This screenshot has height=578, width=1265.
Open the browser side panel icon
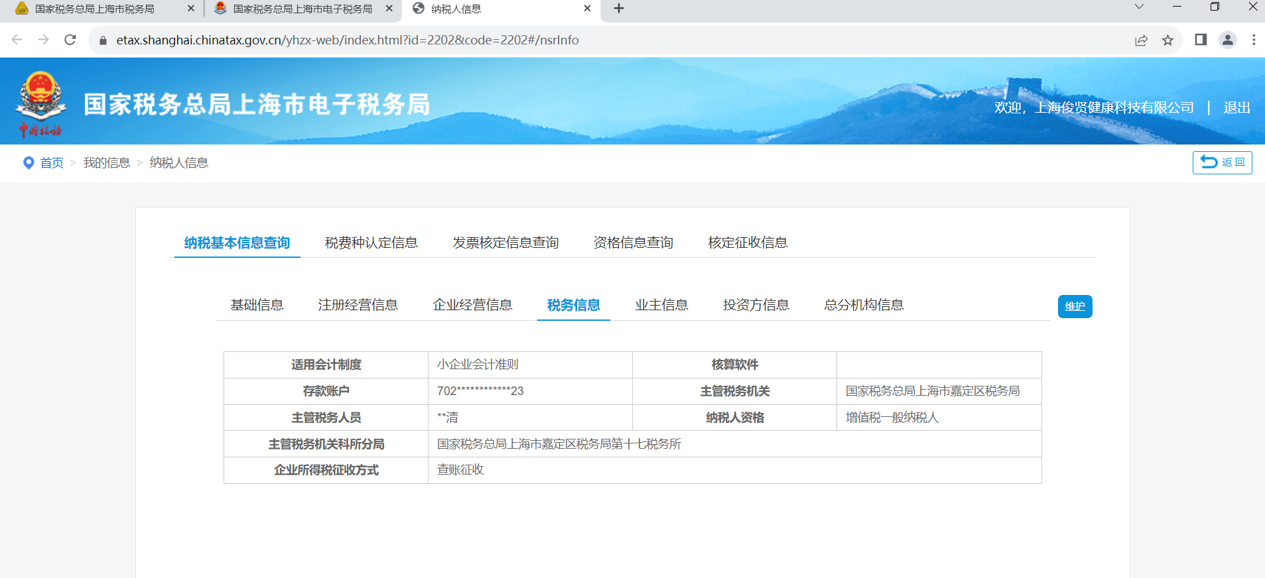[1201, 40]
